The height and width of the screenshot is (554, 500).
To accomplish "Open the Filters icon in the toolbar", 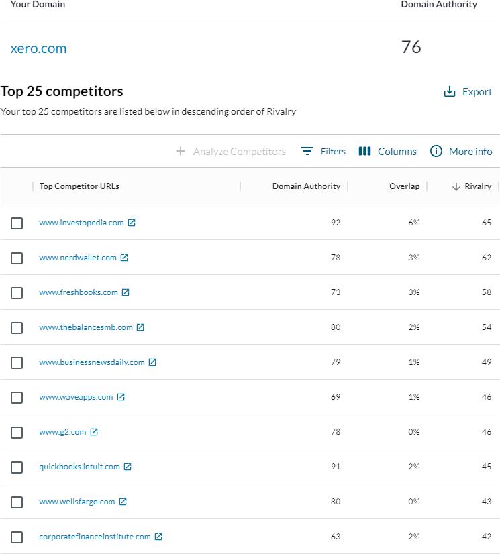I will [x=307, y=152].
